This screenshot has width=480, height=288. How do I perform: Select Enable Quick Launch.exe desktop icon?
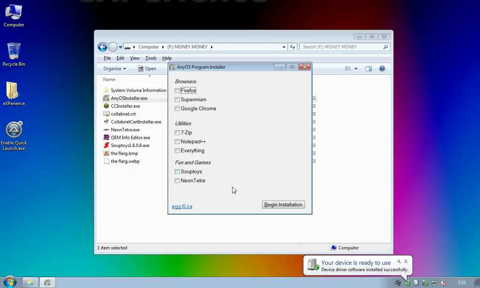click(14, 136)
